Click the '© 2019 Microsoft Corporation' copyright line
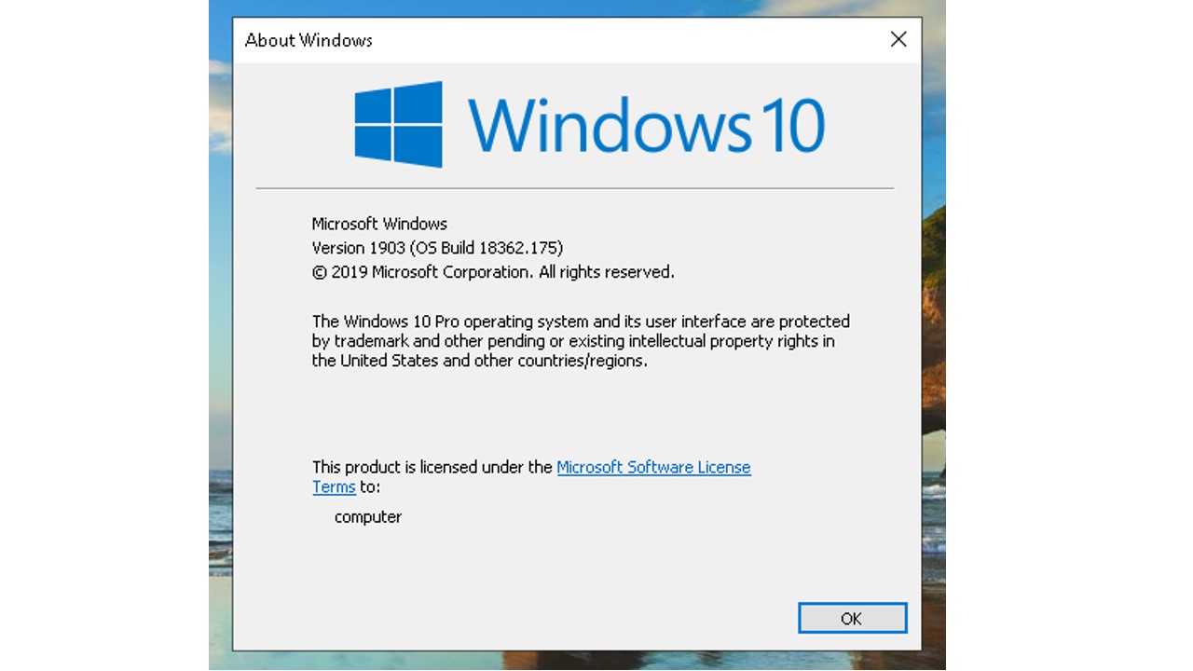 click(x=493, y=272)
